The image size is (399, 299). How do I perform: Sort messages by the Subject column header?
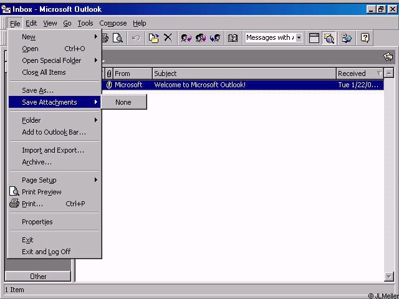pos(244,74)
